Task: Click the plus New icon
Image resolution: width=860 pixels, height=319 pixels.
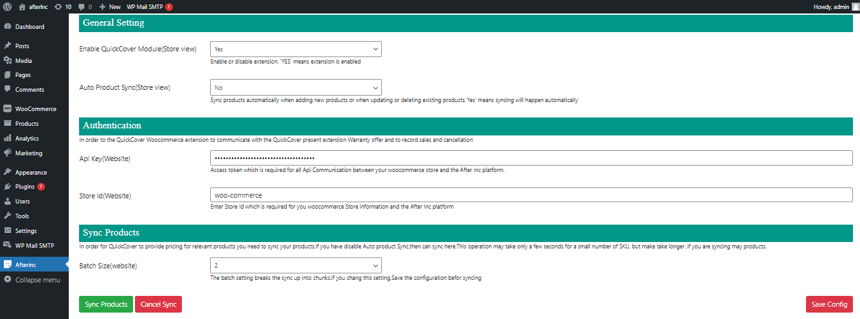Action: [103, 6]
